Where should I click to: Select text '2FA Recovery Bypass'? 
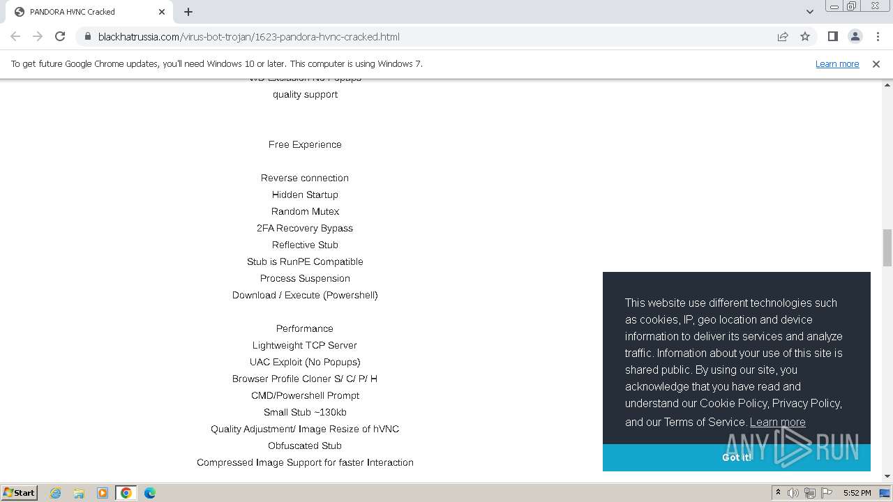[305, 228]
